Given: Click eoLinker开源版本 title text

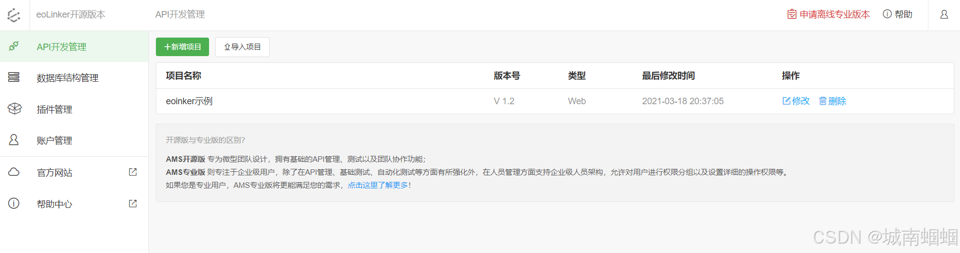Looking at the screenshot, I should click(71, 15).
